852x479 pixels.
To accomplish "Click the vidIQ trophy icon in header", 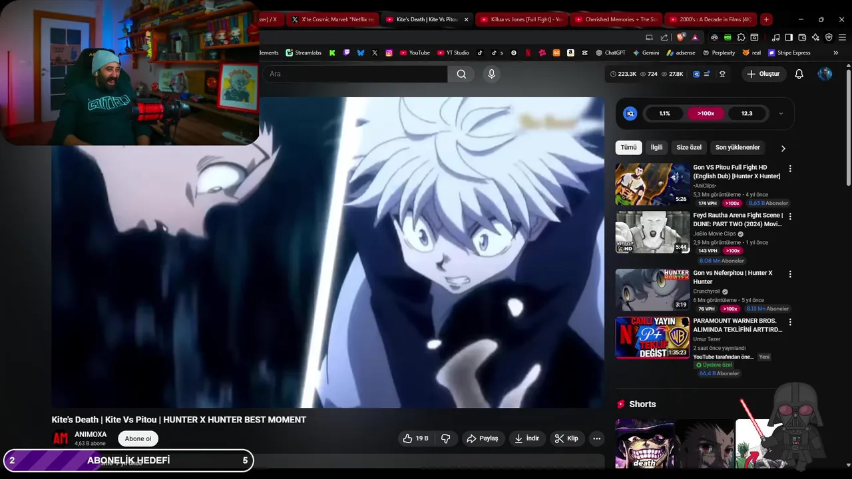I will click(x=722, y=74).
